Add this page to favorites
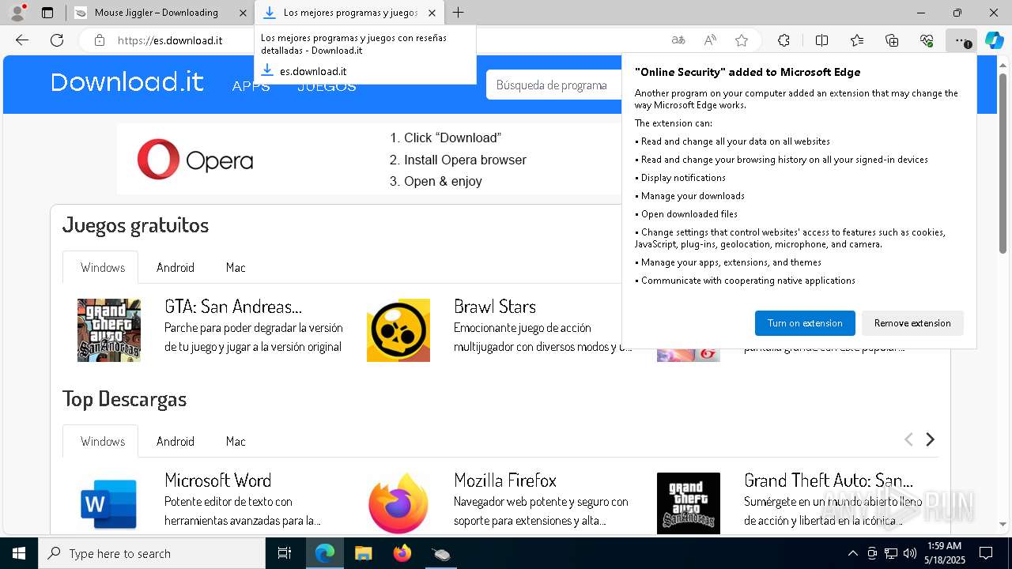Viewport: 1012px width, 569px height. tap(742, 40)
